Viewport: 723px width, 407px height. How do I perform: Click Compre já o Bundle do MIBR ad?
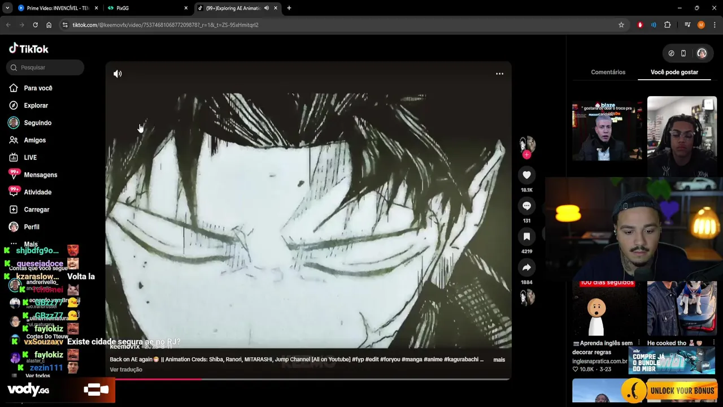[x=672, y=361]
